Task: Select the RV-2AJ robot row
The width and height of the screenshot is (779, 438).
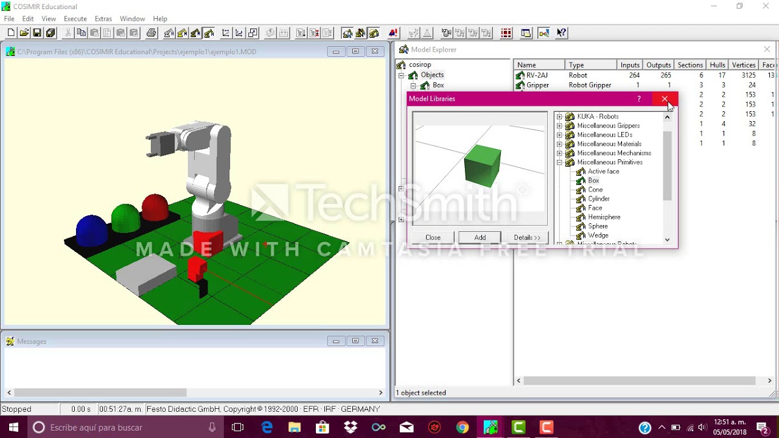Action: (x=645, y=75)
